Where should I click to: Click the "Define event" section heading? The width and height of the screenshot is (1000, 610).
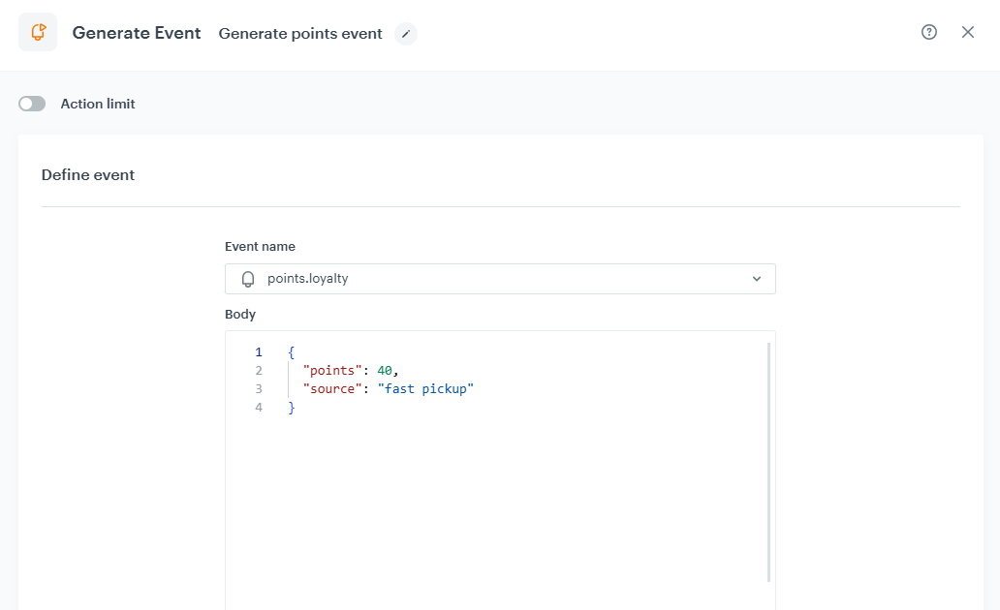click(x=87, y=174)
